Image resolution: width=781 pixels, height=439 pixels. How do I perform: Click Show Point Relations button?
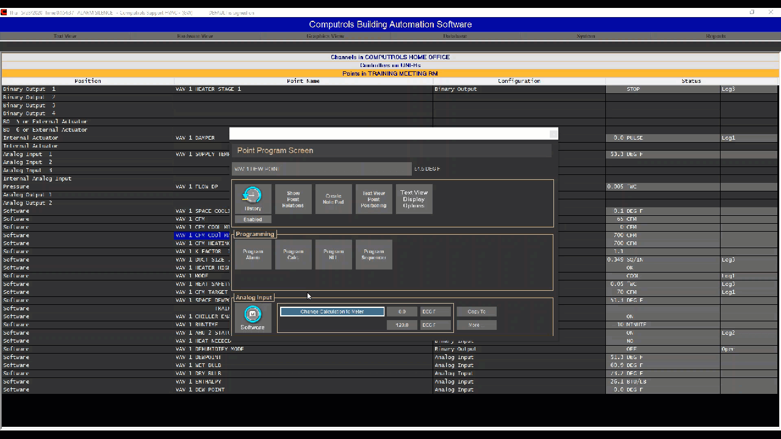coord(293,199)
